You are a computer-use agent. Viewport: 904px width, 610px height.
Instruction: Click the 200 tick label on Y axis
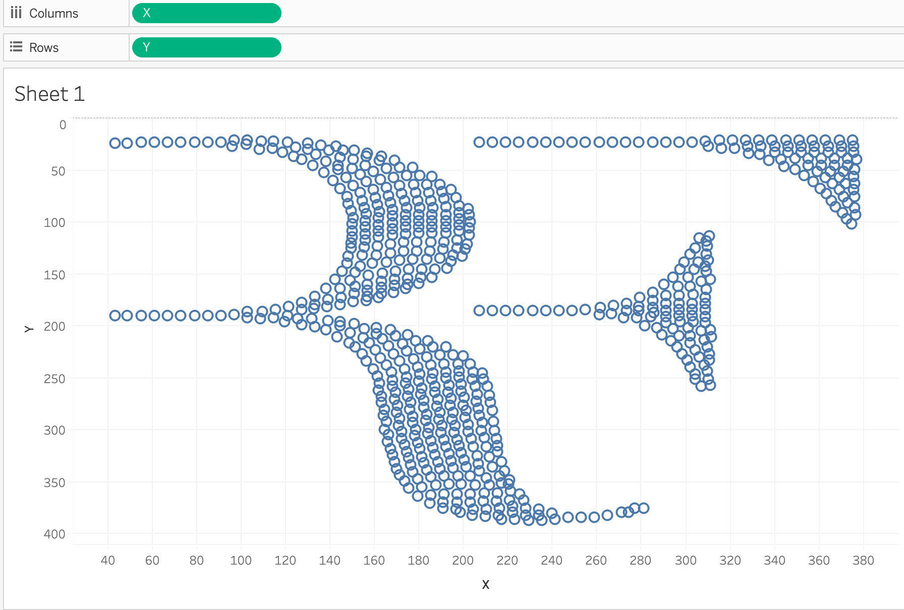tap(54, 327)
